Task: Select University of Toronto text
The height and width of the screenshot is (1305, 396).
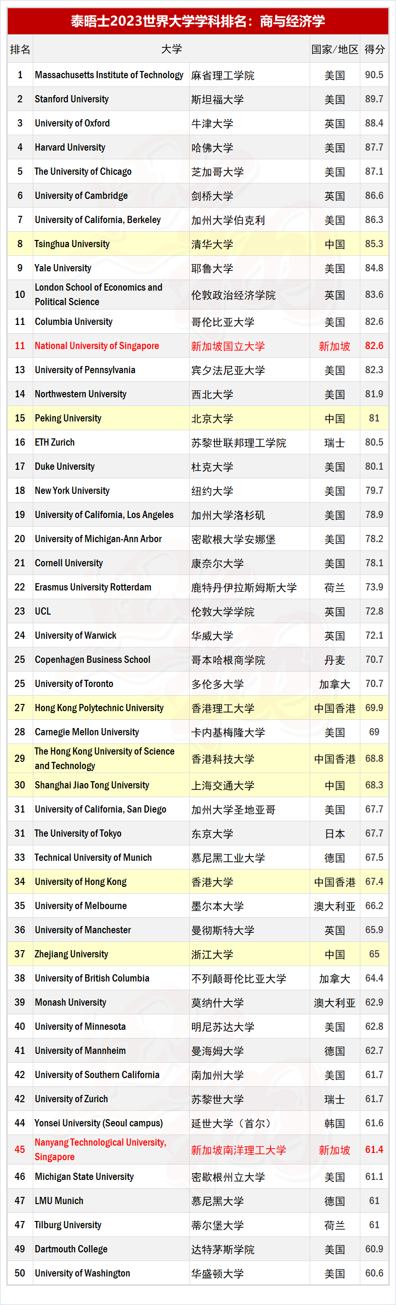Action: click(x=74, y=684)
